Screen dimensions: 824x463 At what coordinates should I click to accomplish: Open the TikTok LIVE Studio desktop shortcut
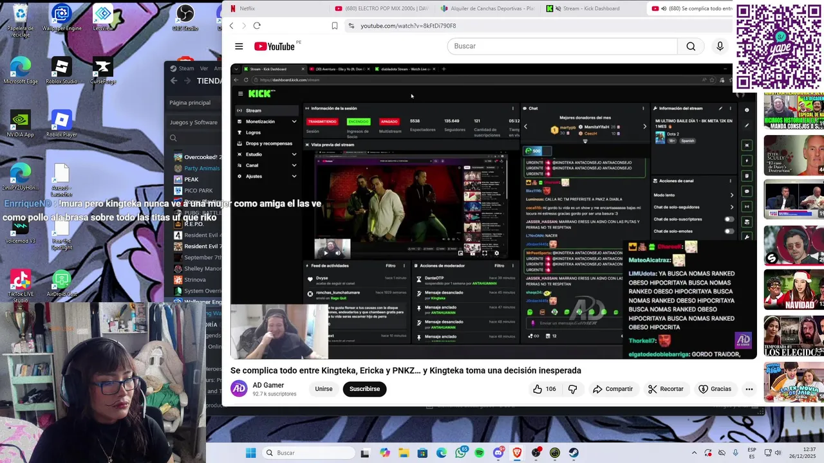click(x=20, y=286)
